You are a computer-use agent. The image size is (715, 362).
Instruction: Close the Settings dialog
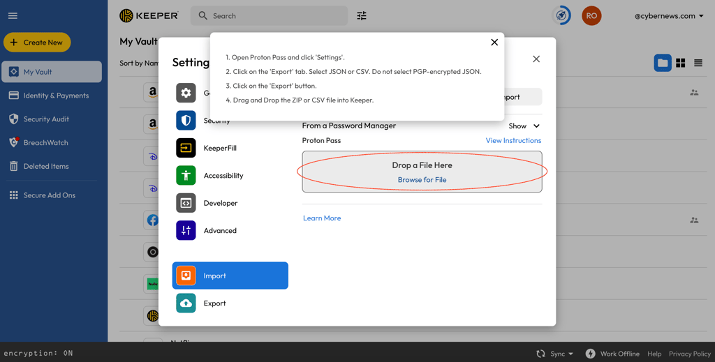[x=536, y=59]
